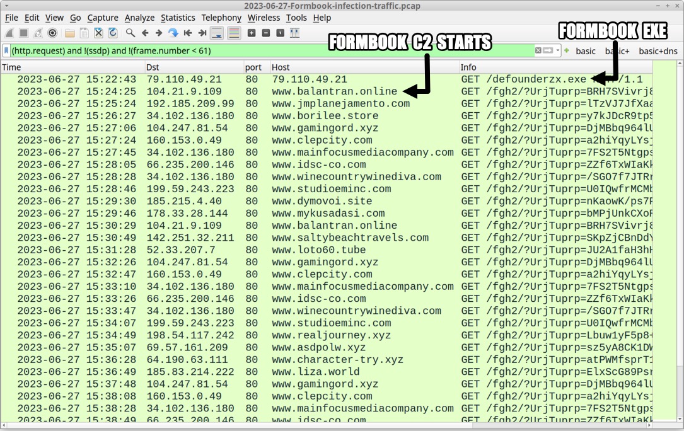Click the find packet magnifier icon
684x431 pixels.
click(x=130, y=33)
